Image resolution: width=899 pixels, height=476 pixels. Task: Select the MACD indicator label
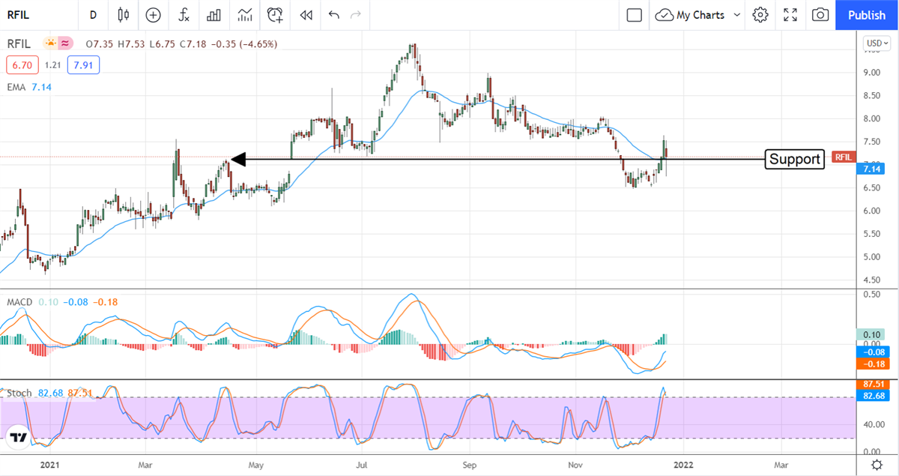click(x=19, y=301)
